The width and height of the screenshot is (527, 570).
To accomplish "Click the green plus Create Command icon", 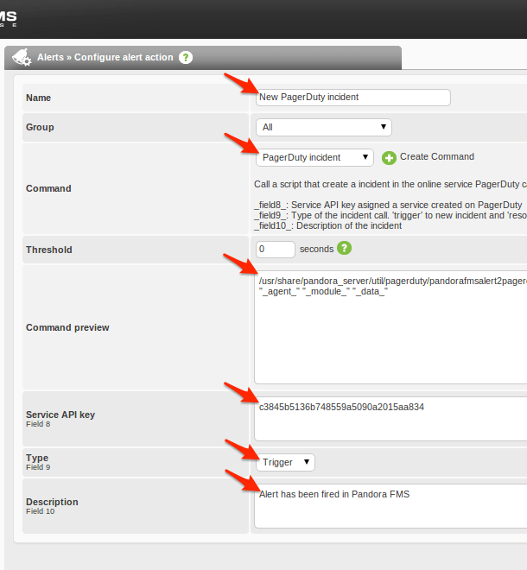I will click(x=389, y=158).
